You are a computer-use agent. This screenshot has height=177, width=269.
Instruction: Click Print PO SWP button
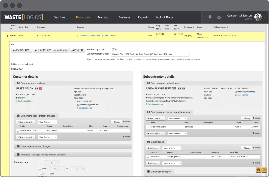22,50
